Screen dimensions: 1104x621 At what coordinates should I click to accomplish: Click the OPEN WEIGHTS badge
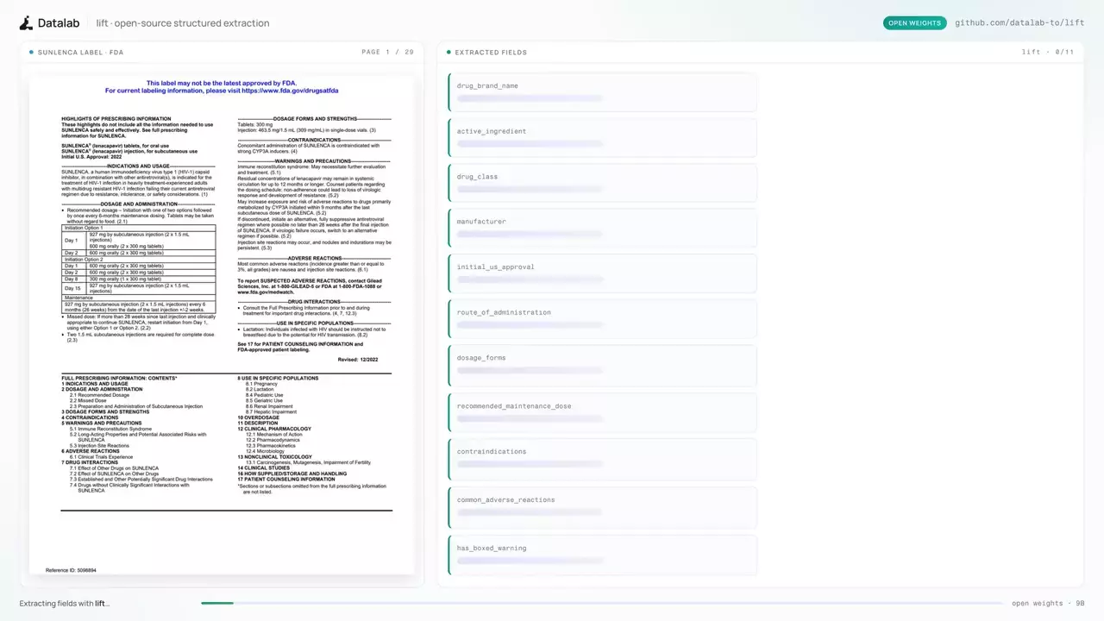click(914, 23)
